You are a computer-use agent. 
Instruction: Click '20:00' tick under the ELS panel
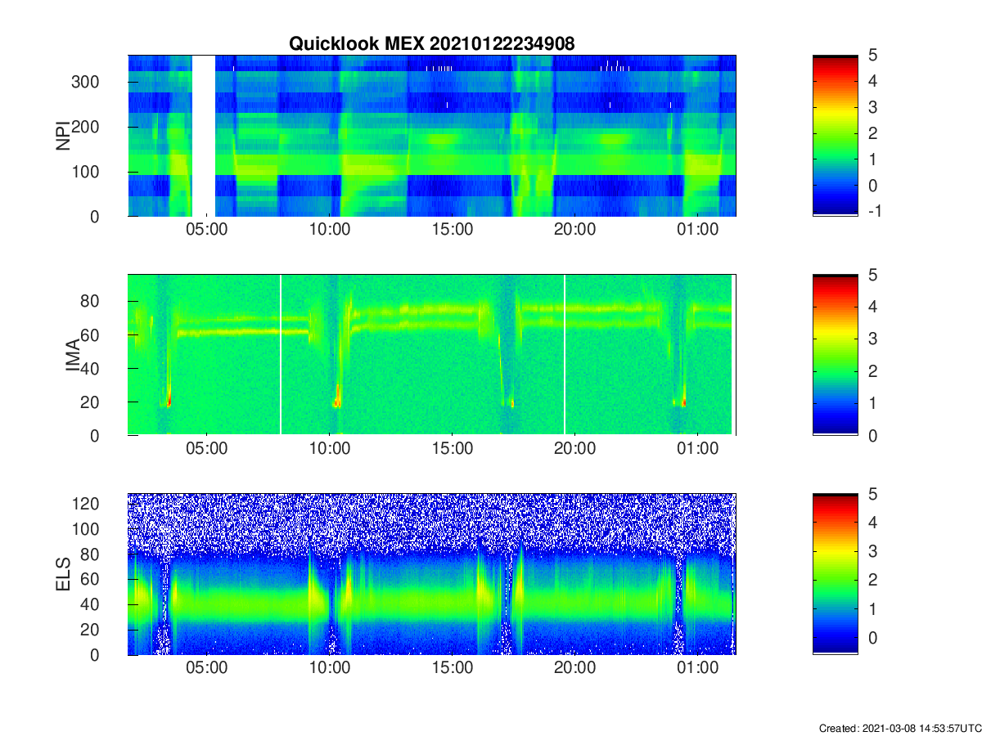click(x=574, y=669)
